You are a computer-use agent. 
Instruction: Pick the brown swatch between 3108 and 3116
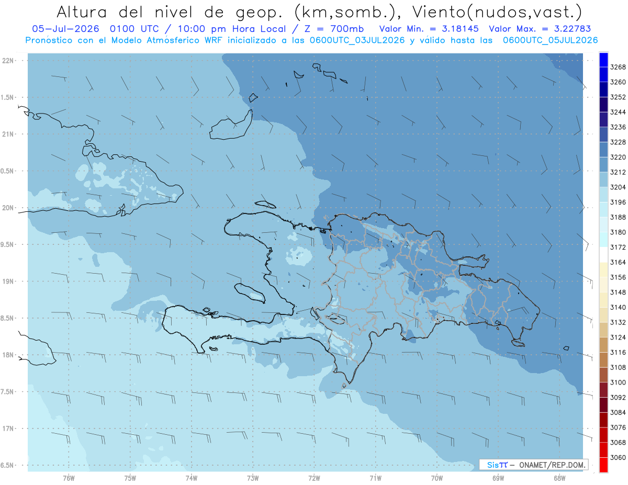[603, 360]
